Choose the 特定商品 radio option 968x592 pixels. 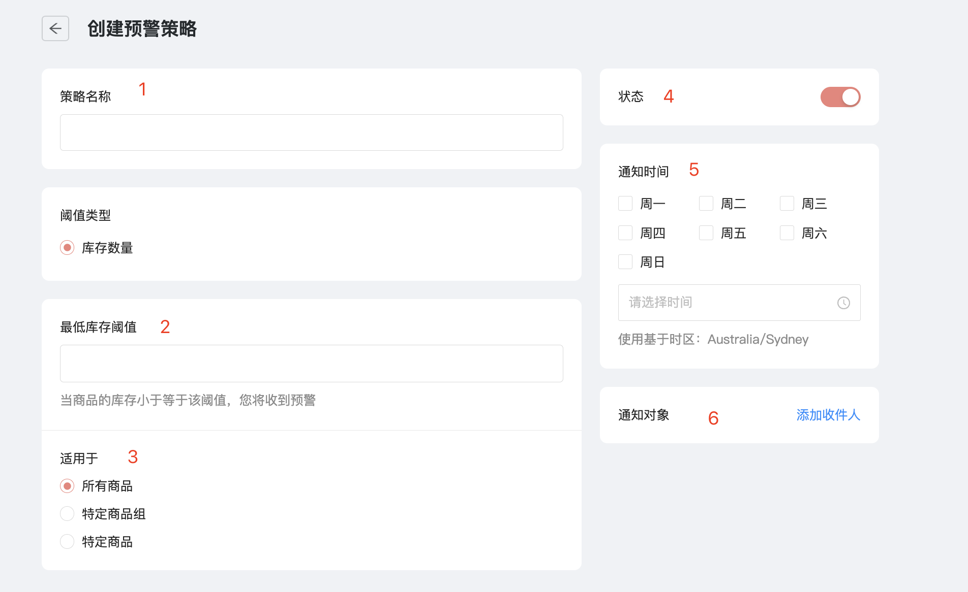(67, 542)
